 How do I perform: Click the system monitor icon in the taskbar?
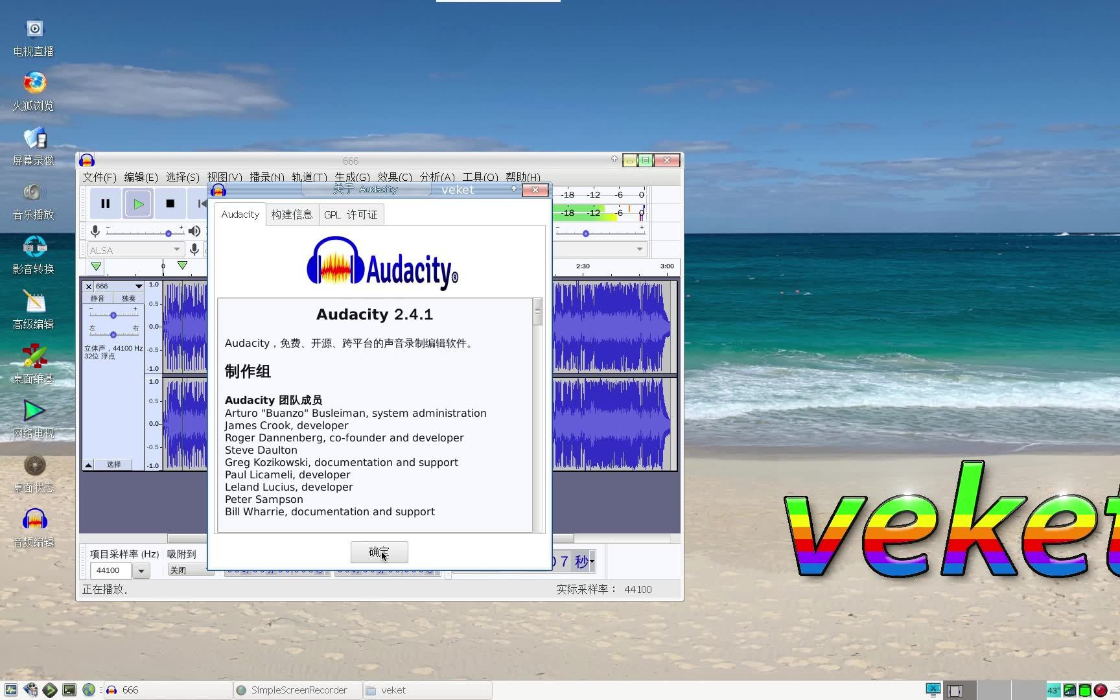pyautogui.click(x=11, y=690)
